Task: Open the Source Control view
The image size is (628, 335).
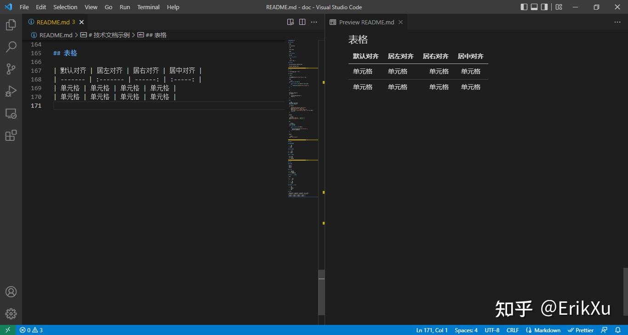Action: [x=11, y=69]
